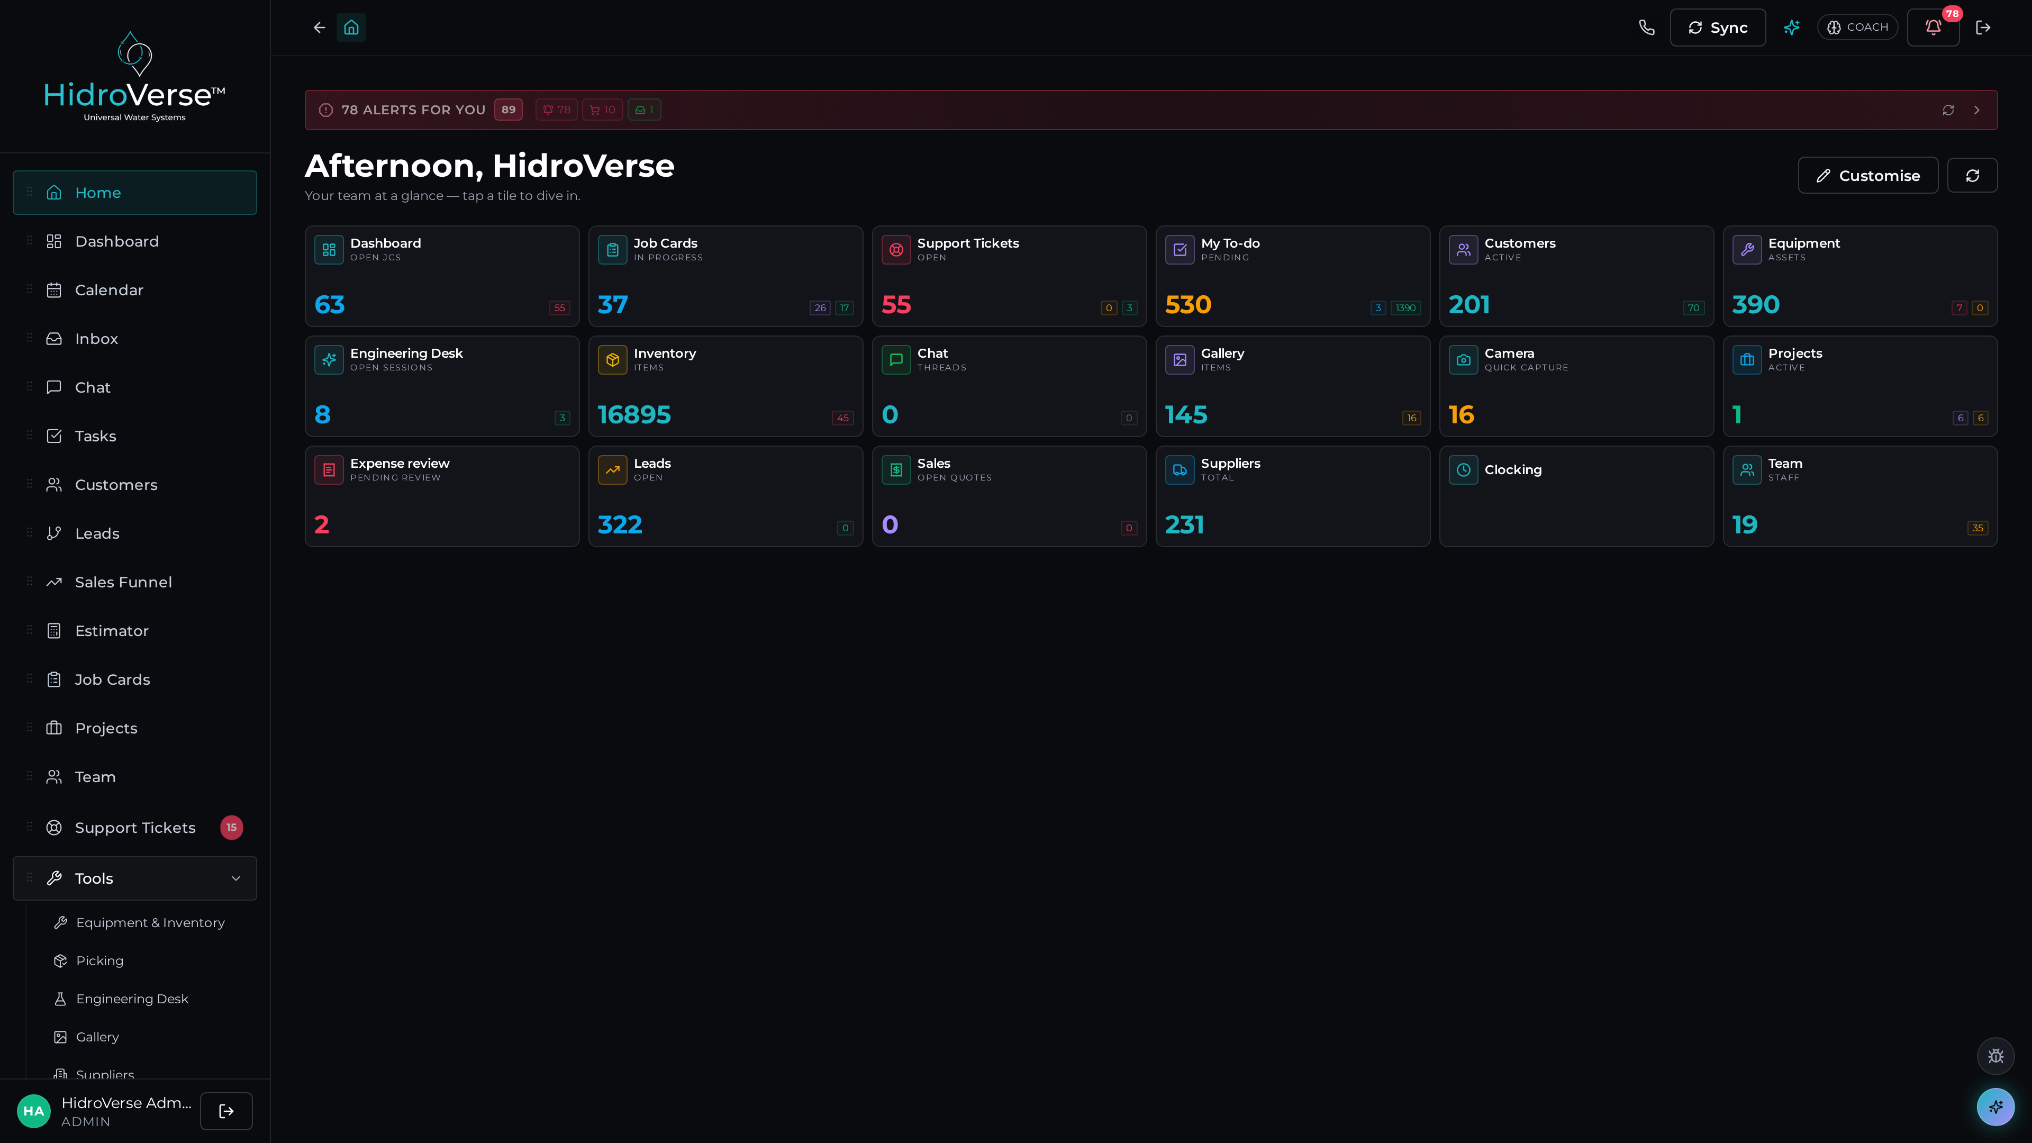
Task: Expand alerts with the right chevron
Action: pyautogui.click(x=1977, y=111)
